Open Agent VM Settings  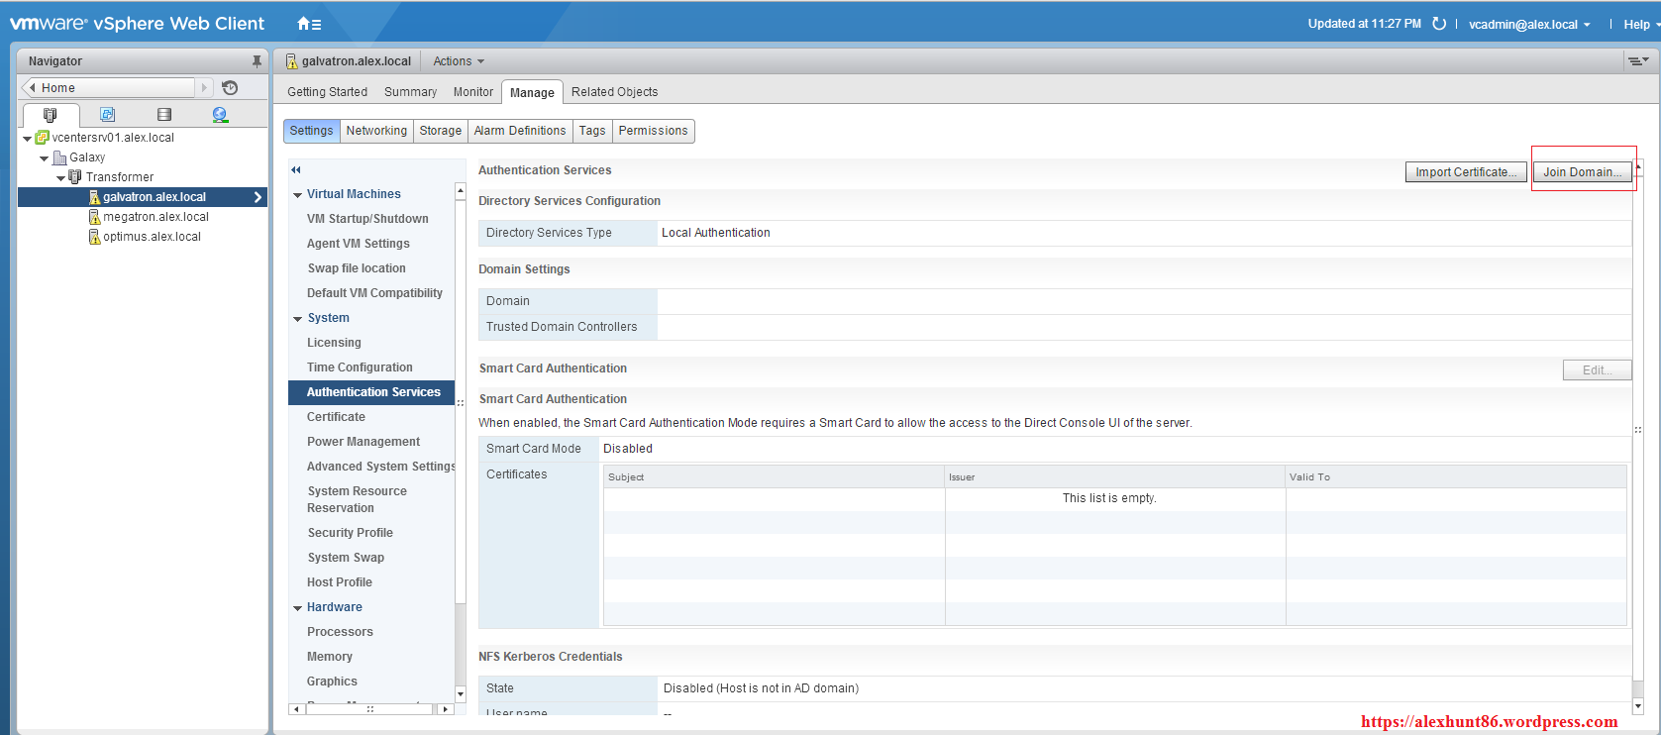tap(358, 244)
